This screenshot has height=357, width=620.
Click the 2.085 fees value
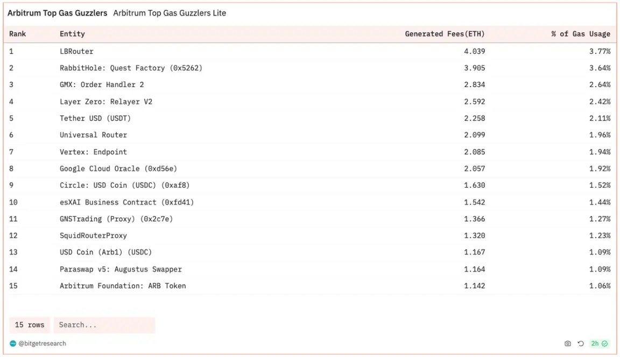coord(475,152)
